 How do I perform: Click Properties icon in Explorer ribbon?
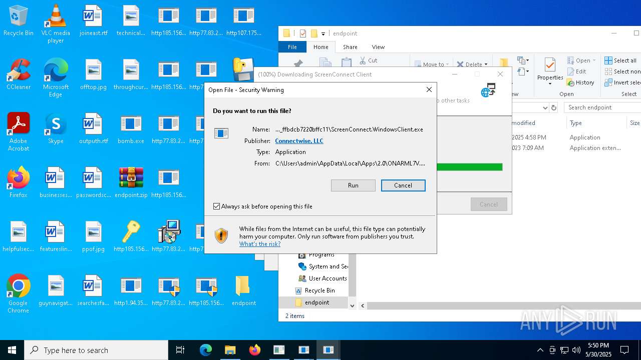(x=550, y=70)
